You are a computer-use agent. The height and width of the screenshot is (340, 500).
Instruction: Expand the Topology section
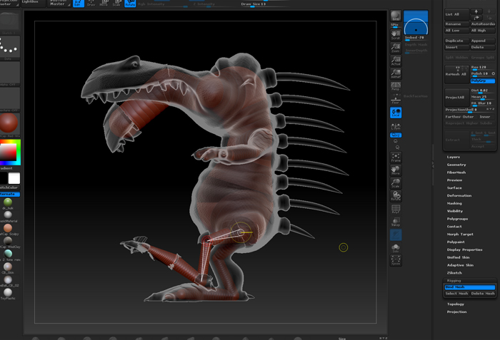pos(456,304)
